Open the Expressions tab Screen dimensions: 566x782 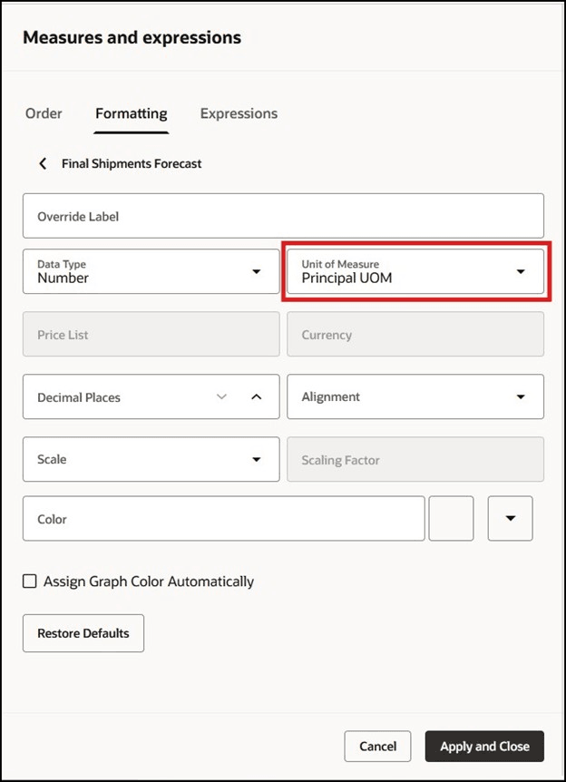click(x=239, y=113)
